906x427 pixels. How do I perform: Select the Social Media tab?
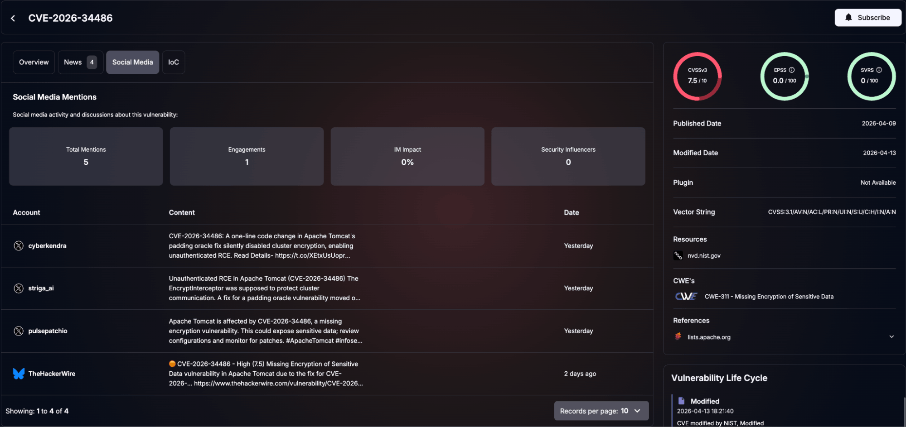click(132, 62)
